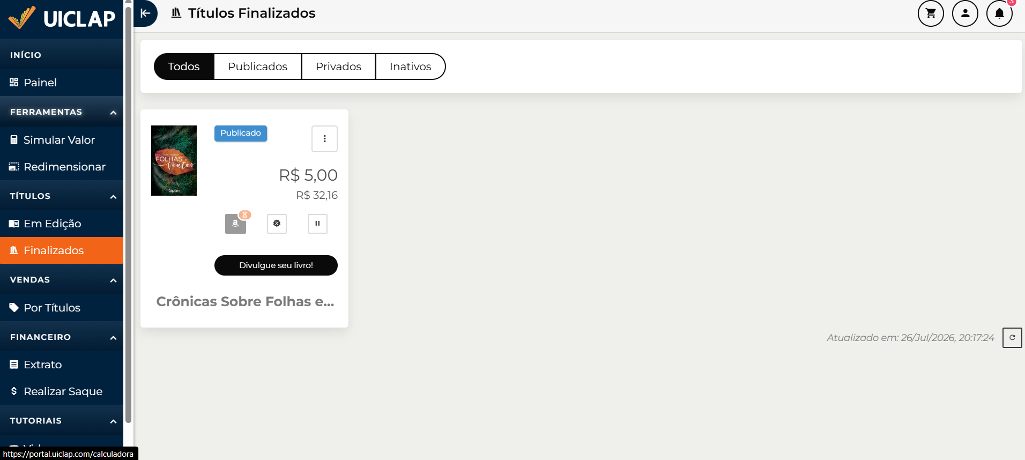Viewport: 1025px width, 460px height.
Task: Open the three-dot menu on book card
Action: (x=324, y=139)
